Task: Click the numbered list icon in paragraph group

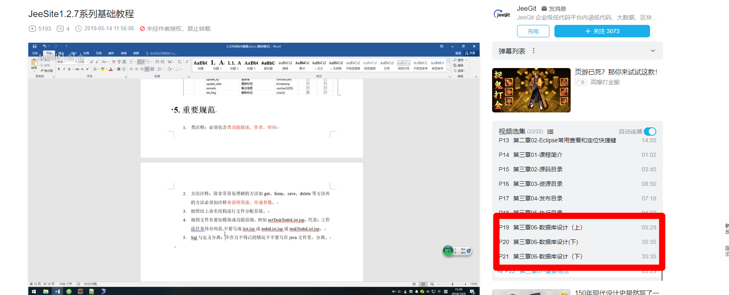Action: pos(139,62)
